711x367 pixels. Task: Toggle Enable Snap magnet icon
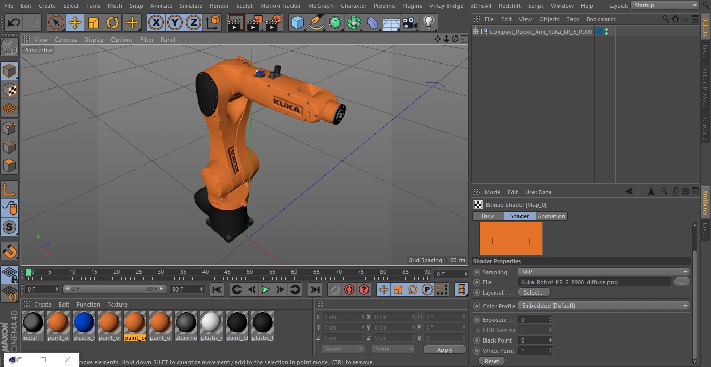click(x=9, y=251)
